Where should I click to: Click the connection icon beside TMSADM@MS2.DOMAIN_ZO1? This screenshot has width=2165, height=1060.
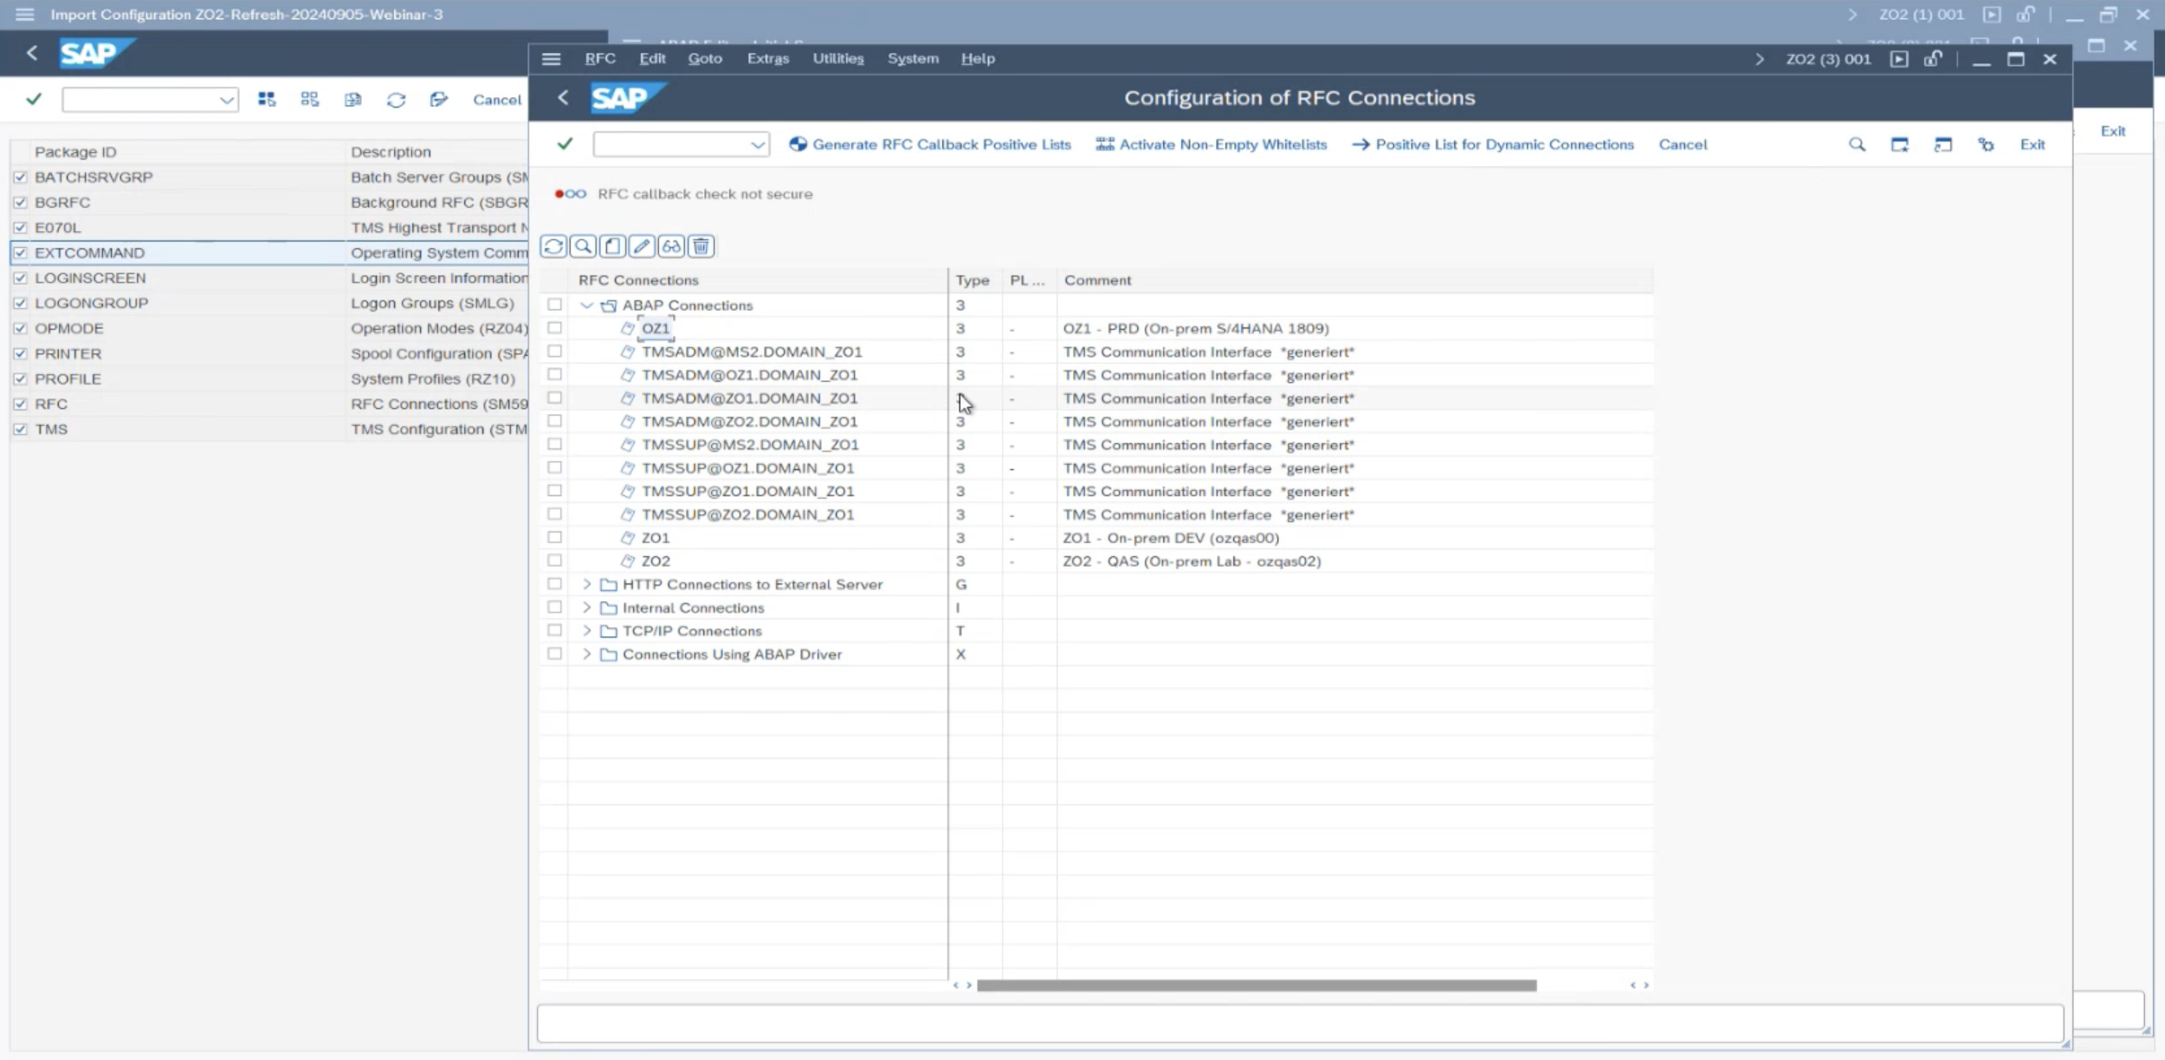[628, 352]
